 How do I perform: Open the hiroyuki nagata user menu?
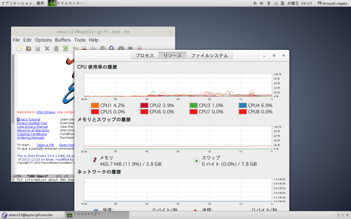coord(333,3)
